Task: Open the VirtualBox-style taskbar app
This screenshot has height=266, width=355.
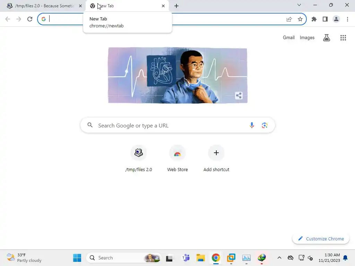Action: coord(231,258)
